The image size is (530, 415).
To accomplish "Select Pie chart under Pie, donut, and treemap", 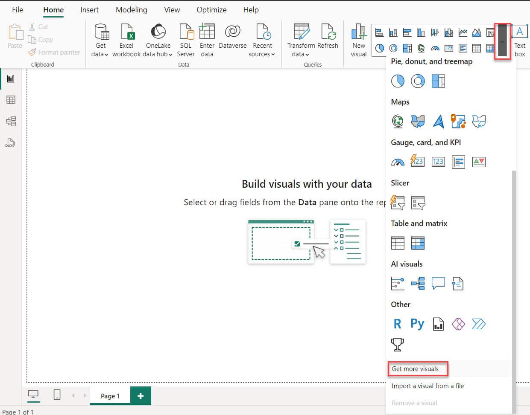I will 398,81.
